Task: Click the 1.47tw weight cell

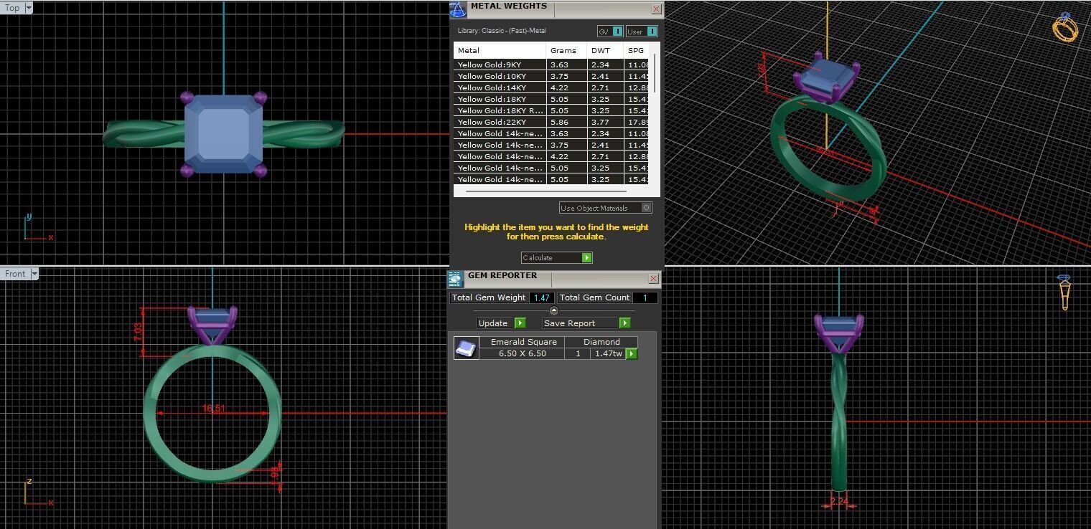Action: 607,353
